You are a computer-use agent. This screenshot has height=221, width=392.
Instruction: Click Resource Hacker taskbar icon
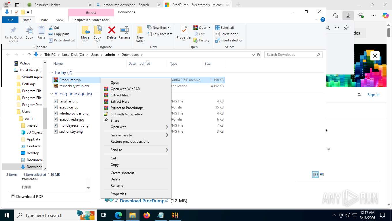coord(175,215)
